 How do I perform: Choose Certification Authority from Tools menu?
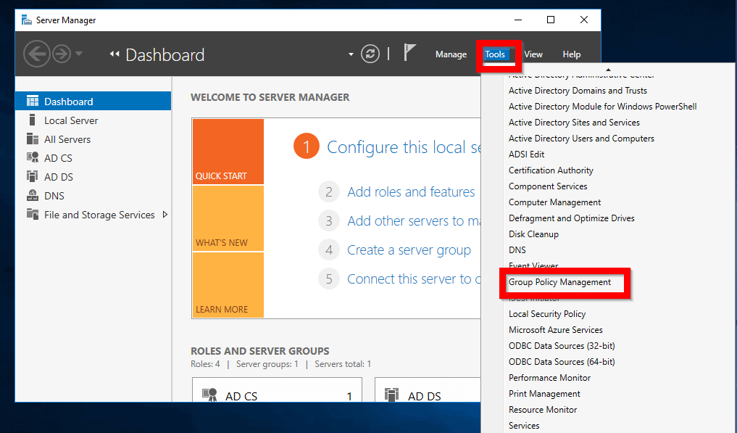[x=551, y=170]
